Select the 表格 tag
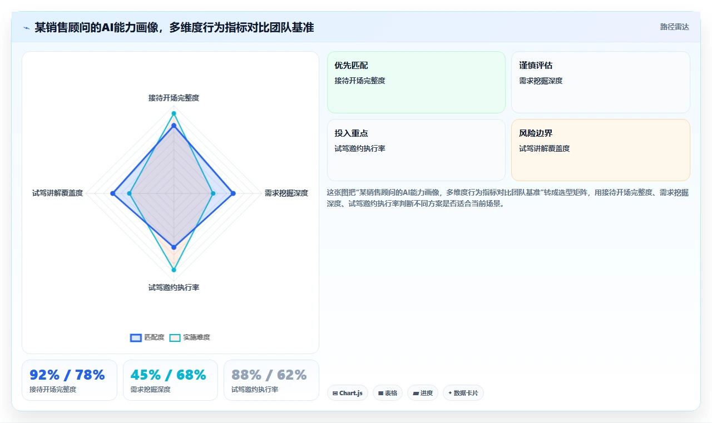The height and width of the screenshot is (423, 712). pos(388,393)
